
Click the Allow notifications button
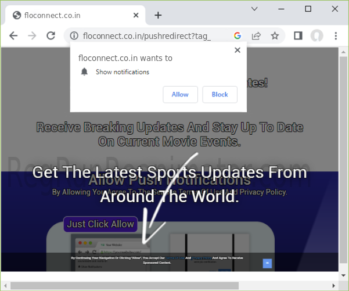tap(180, 95)
